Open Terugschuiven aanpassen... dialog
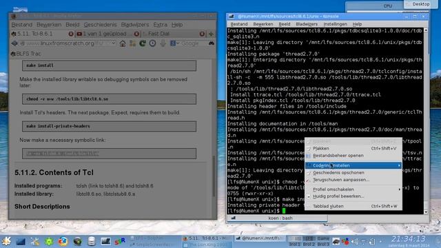The height and width of the screenshot is (248, 441). coord(353,180)
